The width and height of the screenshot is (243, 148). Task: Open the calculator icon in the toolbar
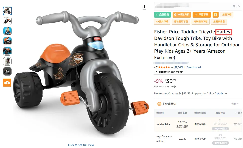pyautogui.click(x=215, y=15)
